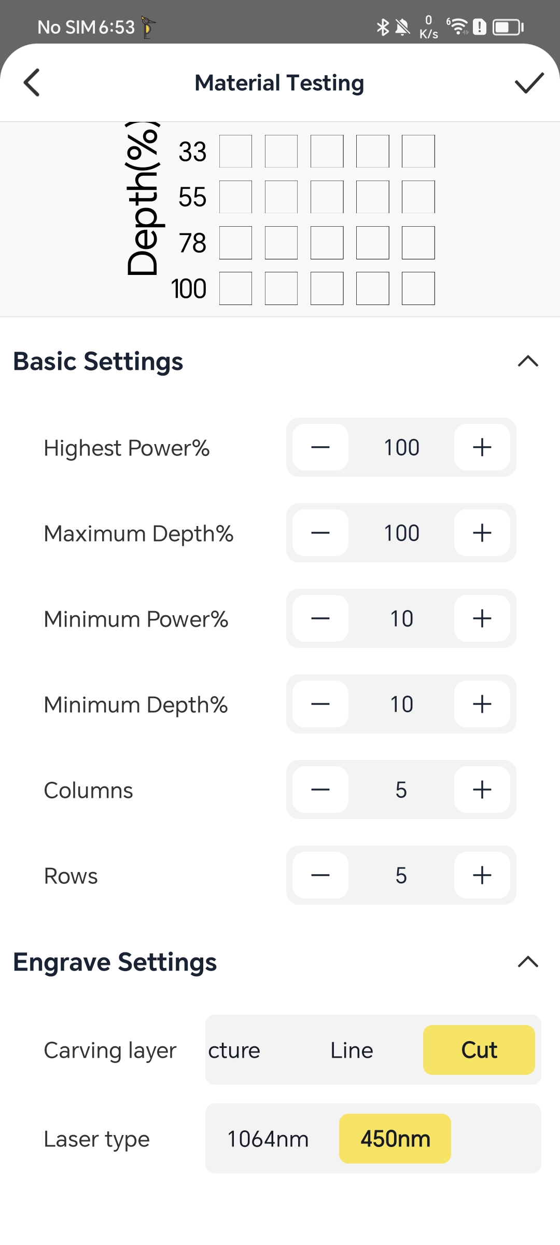Image resolution: width=560 pixels, height=1245 pixels.
Task: Increase Highest Power% with plus
Action: click(482, 447)
